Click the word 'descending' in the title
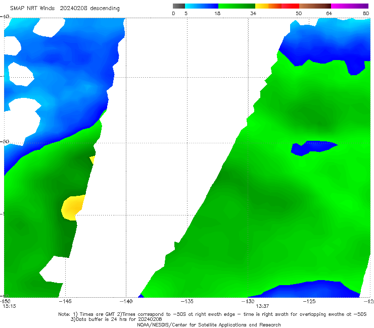 (x=105, y=9)
